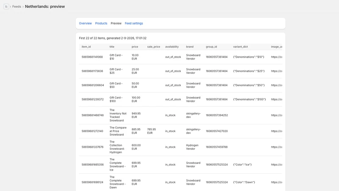
Task: Click out_of_stock in Gift Card - $10 row
Action: click(173, 57)
